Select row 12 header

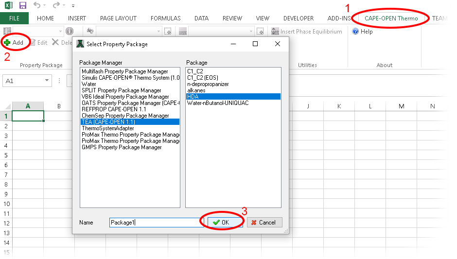tap(6, 223)
